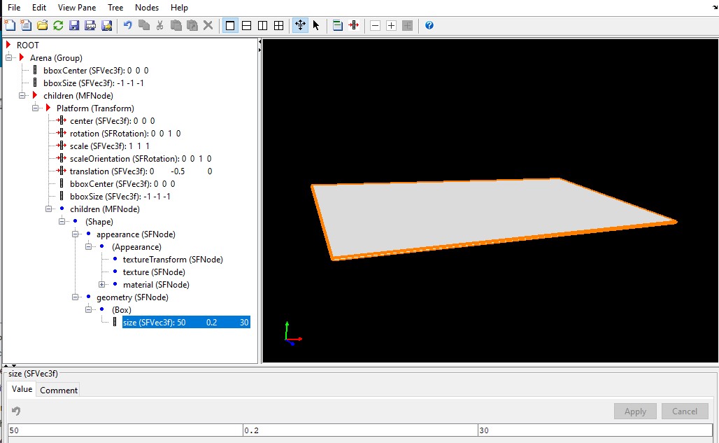Click the green Reload icon
The image size is (719, 443).
pyautogui.click(x=58, y=25)
